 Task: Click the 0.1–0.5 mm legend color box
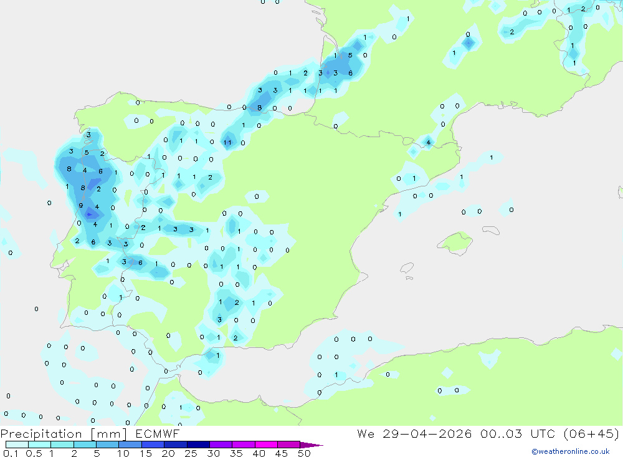click(17, 445)
